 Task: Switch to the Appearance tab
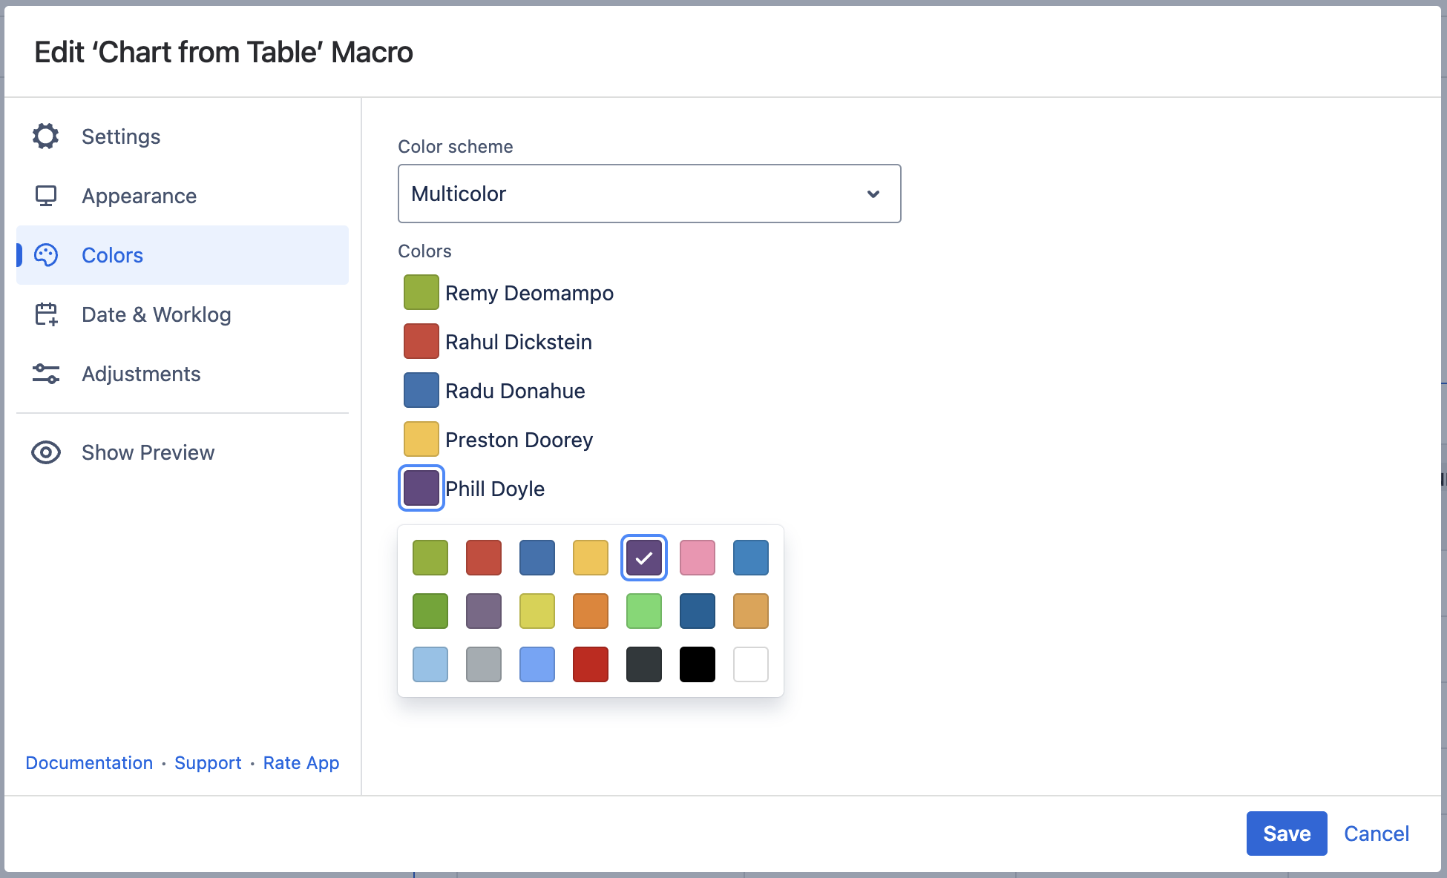tap(139, 196)
